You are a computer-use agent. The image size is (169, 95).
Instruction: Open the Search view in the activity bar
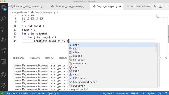3,18
